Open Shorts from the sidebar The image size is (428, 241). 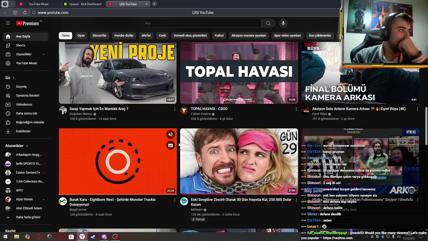pos(26,45)
